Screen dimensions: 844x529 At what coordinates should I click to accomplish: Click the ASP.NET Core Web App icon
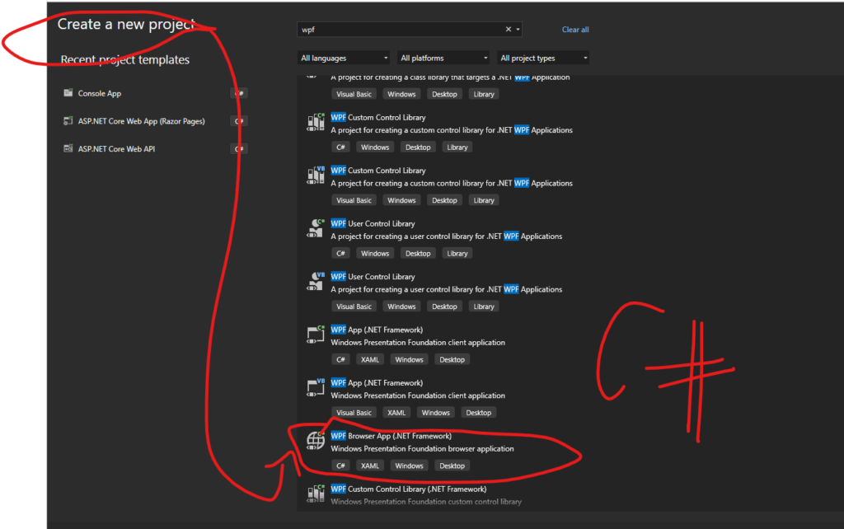tap(68, 121)
